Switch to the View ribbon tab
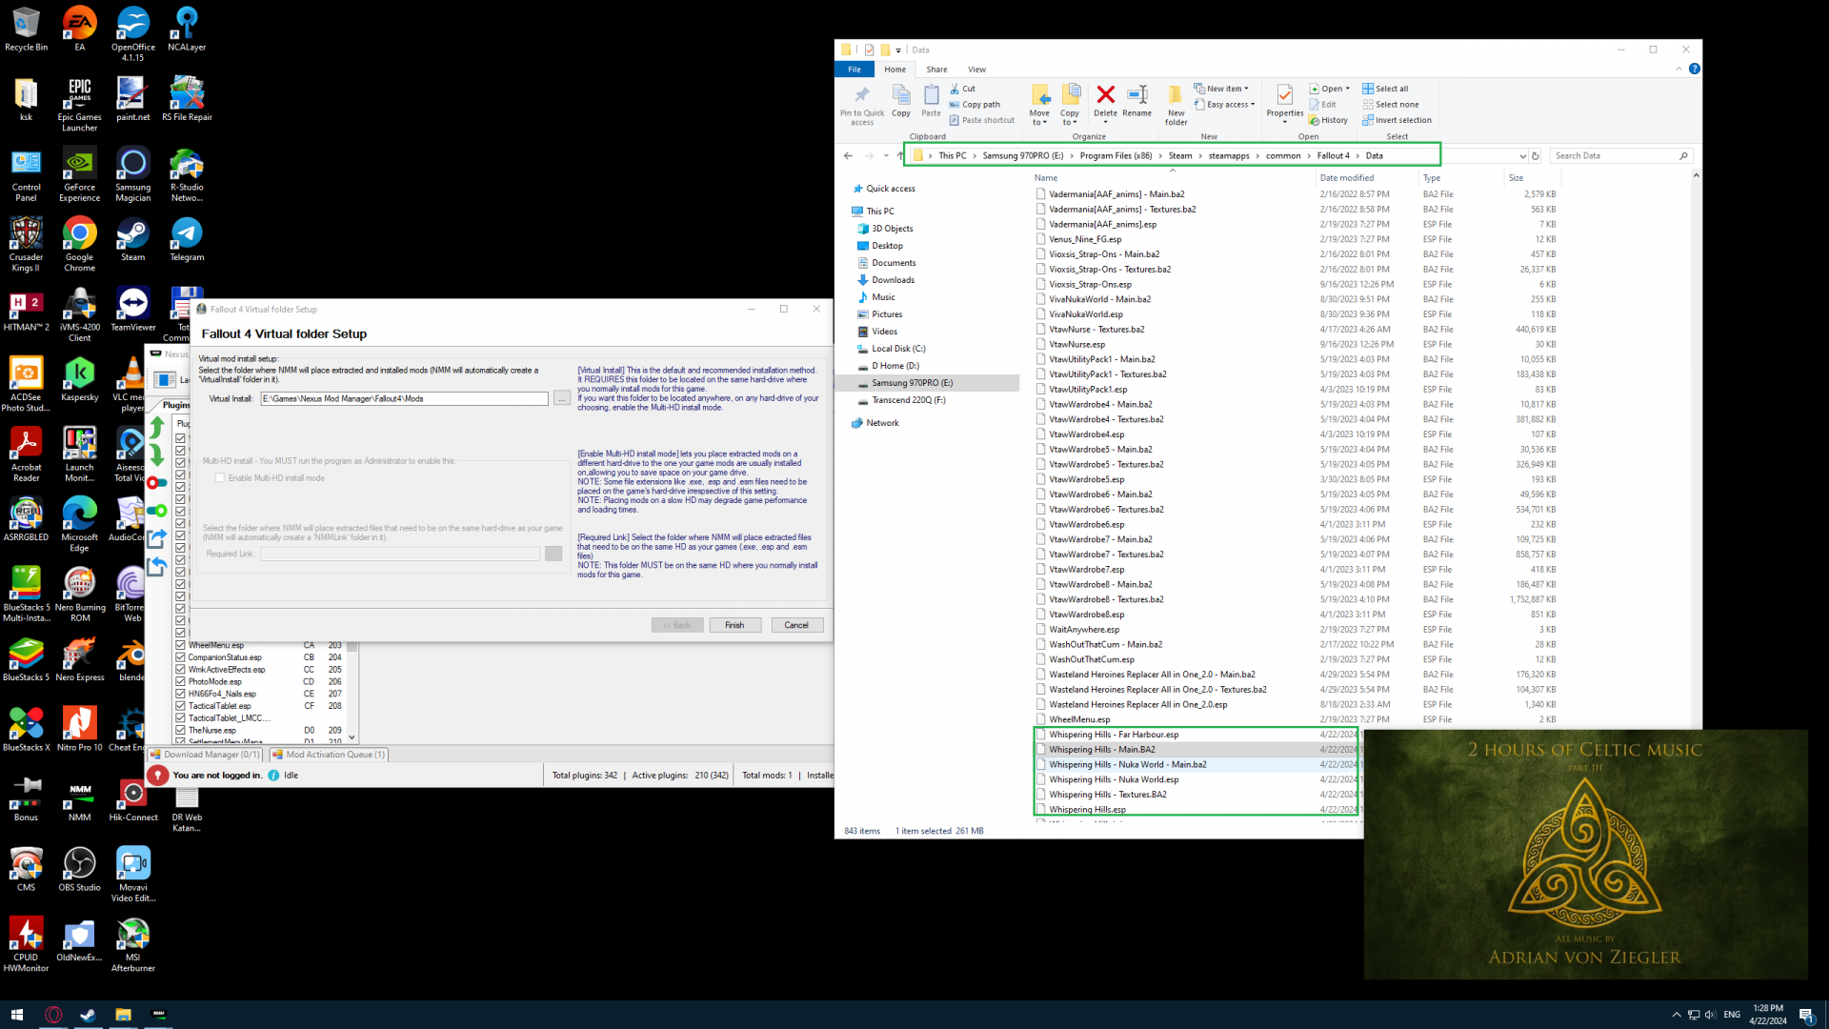Screen dimensions: 1829x1029 point(976,70)
